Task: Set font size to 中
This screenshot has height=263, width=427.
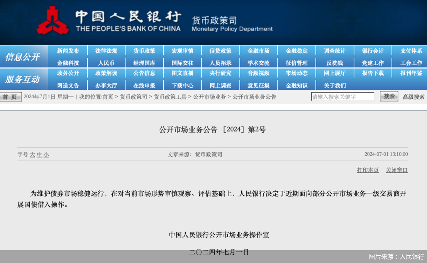Action: pos(39,155)
